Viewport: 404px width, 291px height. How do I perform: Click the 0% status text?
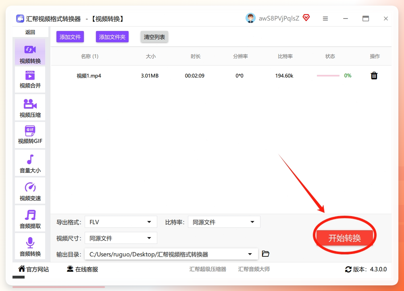pyautogui.click(x=348, y=76)
